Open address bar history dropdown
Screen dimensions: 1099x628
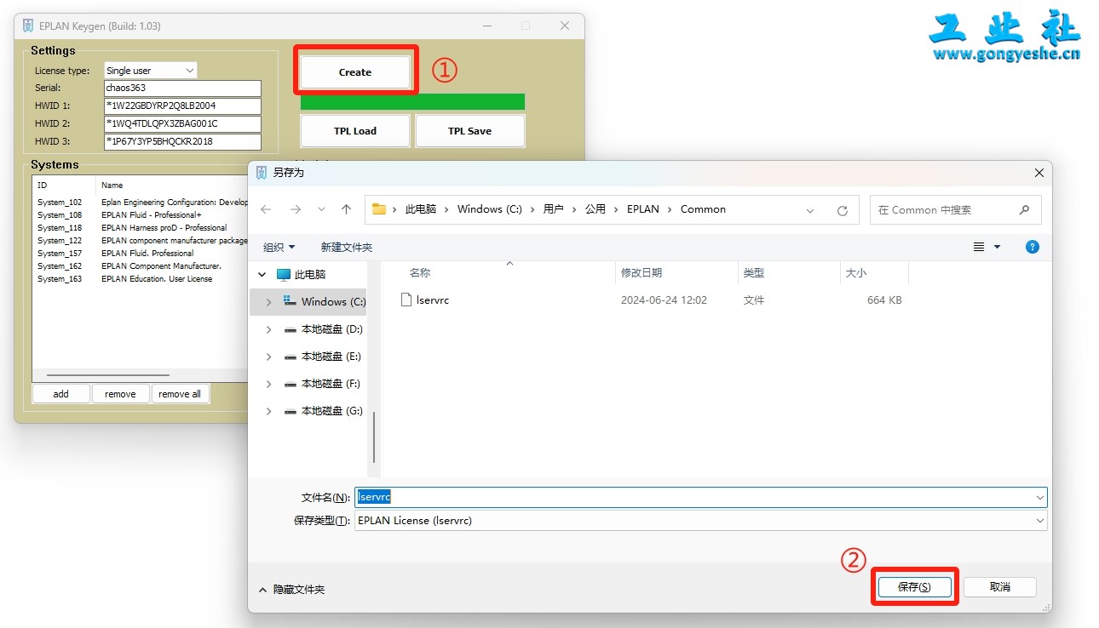[x=809, y=210]
